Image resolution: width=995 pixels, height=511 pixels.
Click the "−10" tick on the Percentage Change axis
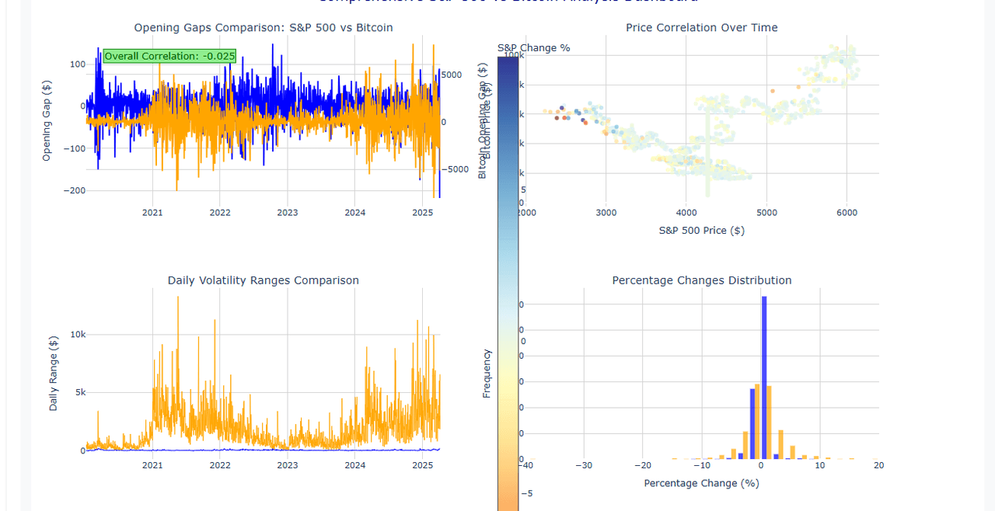[701, 465]
